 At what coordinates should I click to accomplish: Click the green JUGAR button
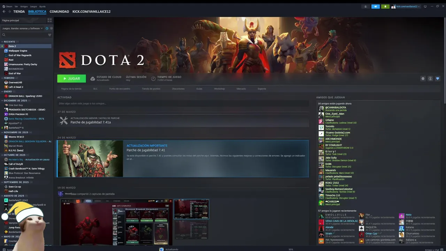71,78
